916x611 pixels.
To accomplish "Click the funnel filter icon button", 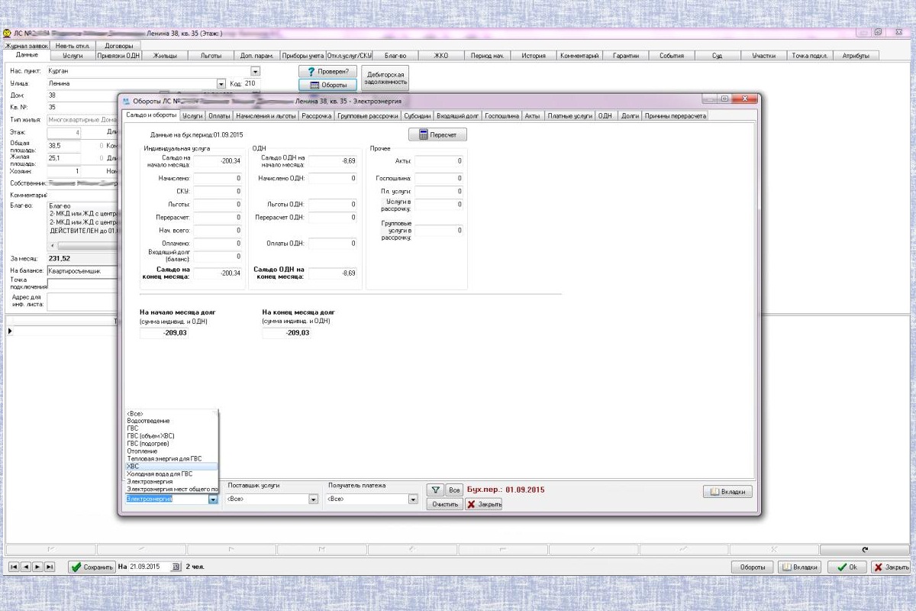I will coord(435,490).
